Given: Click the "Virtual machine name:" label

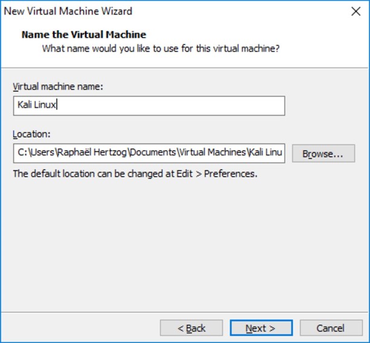Looking at the screenshot, I should tap(59, 86).
